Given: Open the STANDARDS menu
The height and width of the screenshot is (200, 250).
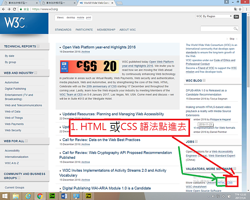Looking at the screenshot, I should click(63, 30).
